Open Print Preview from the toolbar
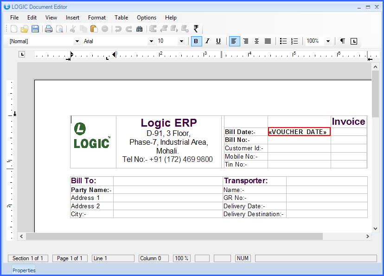This screenshot has width=384, height=276. pyautogui.click(x=59, y=29)
